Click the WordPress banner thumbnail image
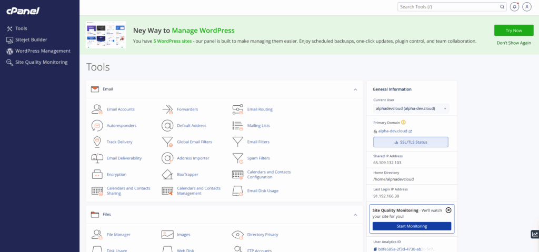 tap(105, 35)
